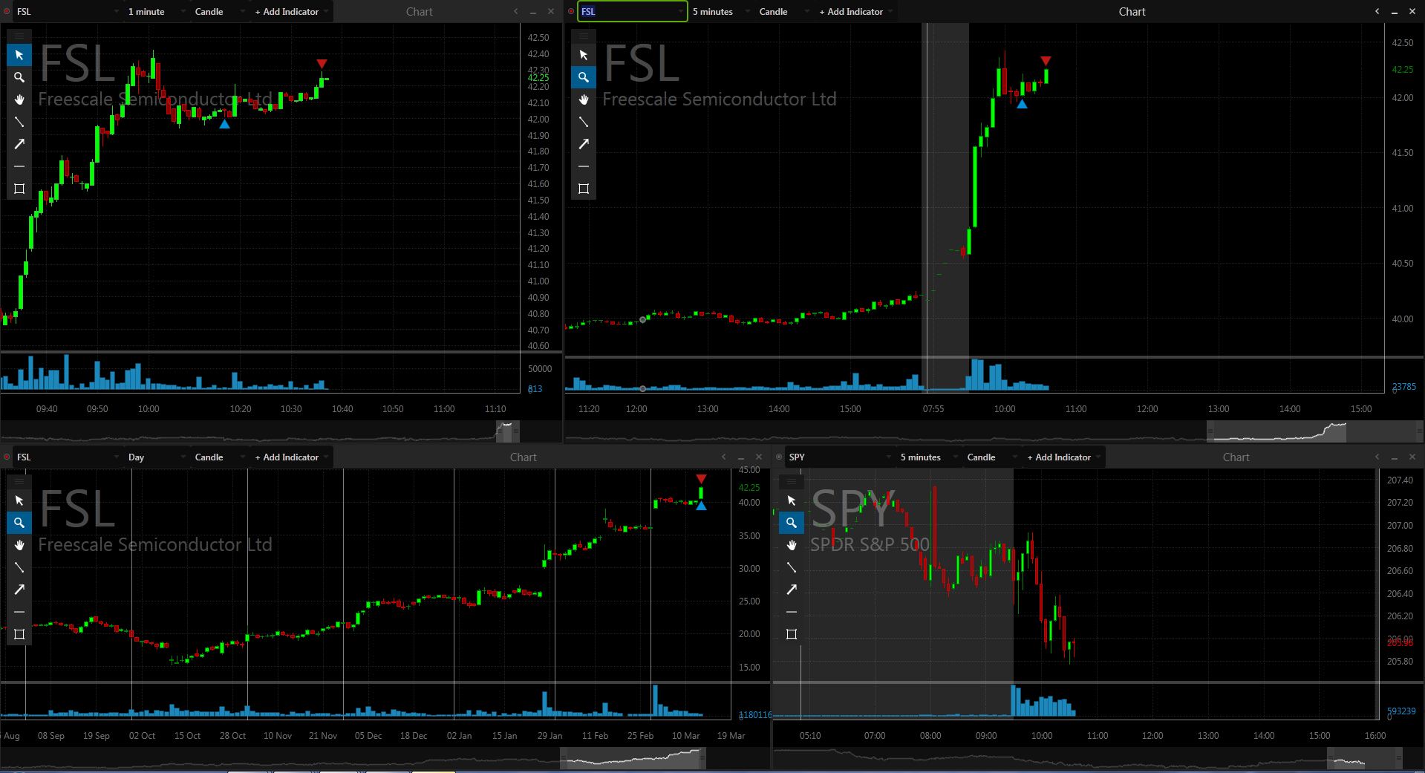The width and height of the screenshot is (1425, 773).
Task: Select arrow drawing tool in FSL 5 minutes chart
Action: pyautogui.click(x=584, y=144)
